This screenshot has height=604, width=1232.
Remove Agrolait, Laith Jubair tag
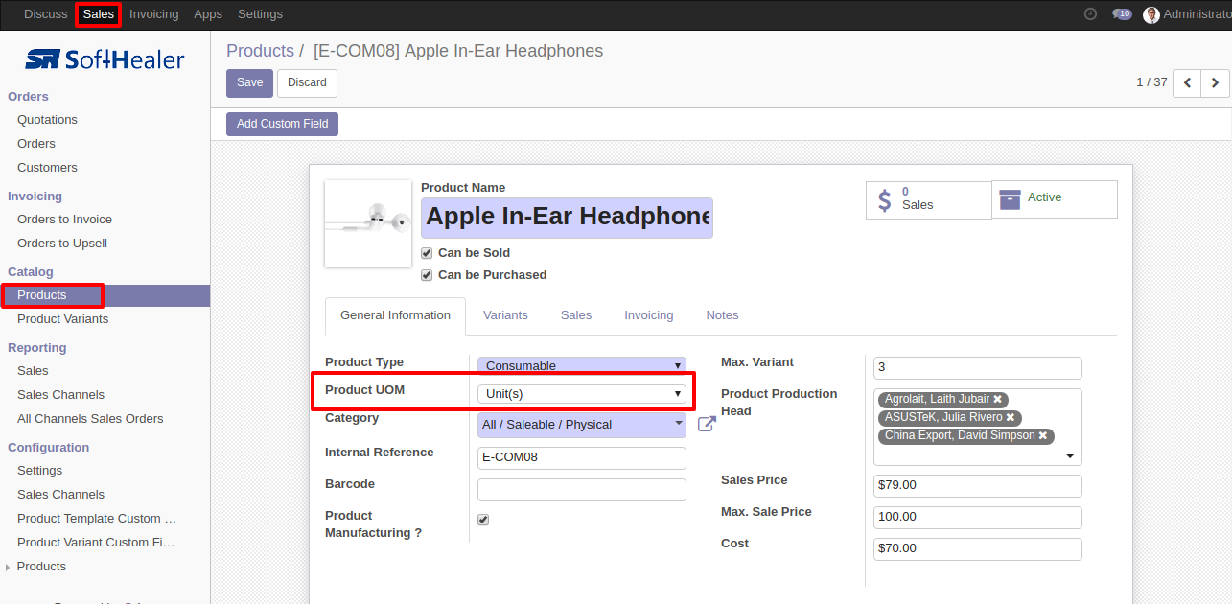998,399
